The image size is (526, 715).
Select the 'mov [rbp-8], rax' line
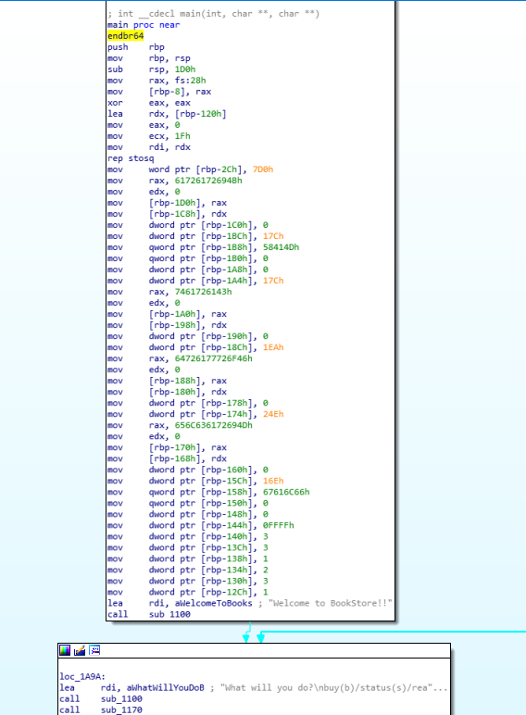pyautogui.click(x=159, y=91)
